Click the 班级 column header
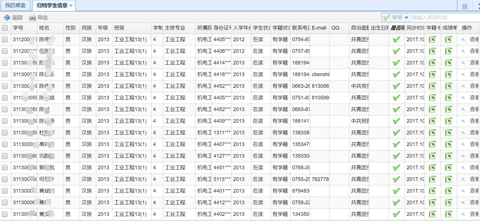The height and width of the screenshot is (221, 480). click(x=119, y=28)
